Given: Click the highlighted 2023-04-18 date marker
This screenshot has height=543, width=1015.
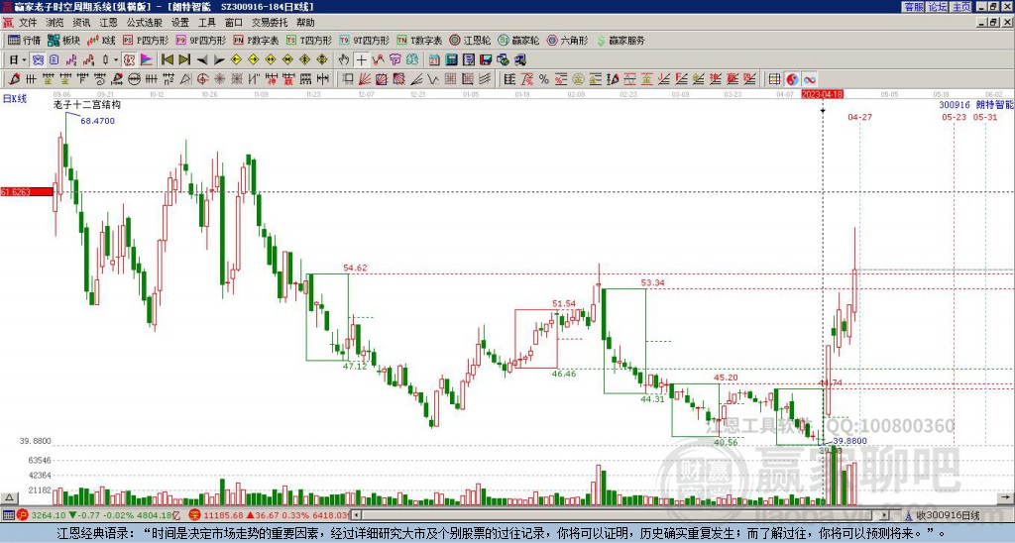Looking at the screenshot, I should [823, 94].
